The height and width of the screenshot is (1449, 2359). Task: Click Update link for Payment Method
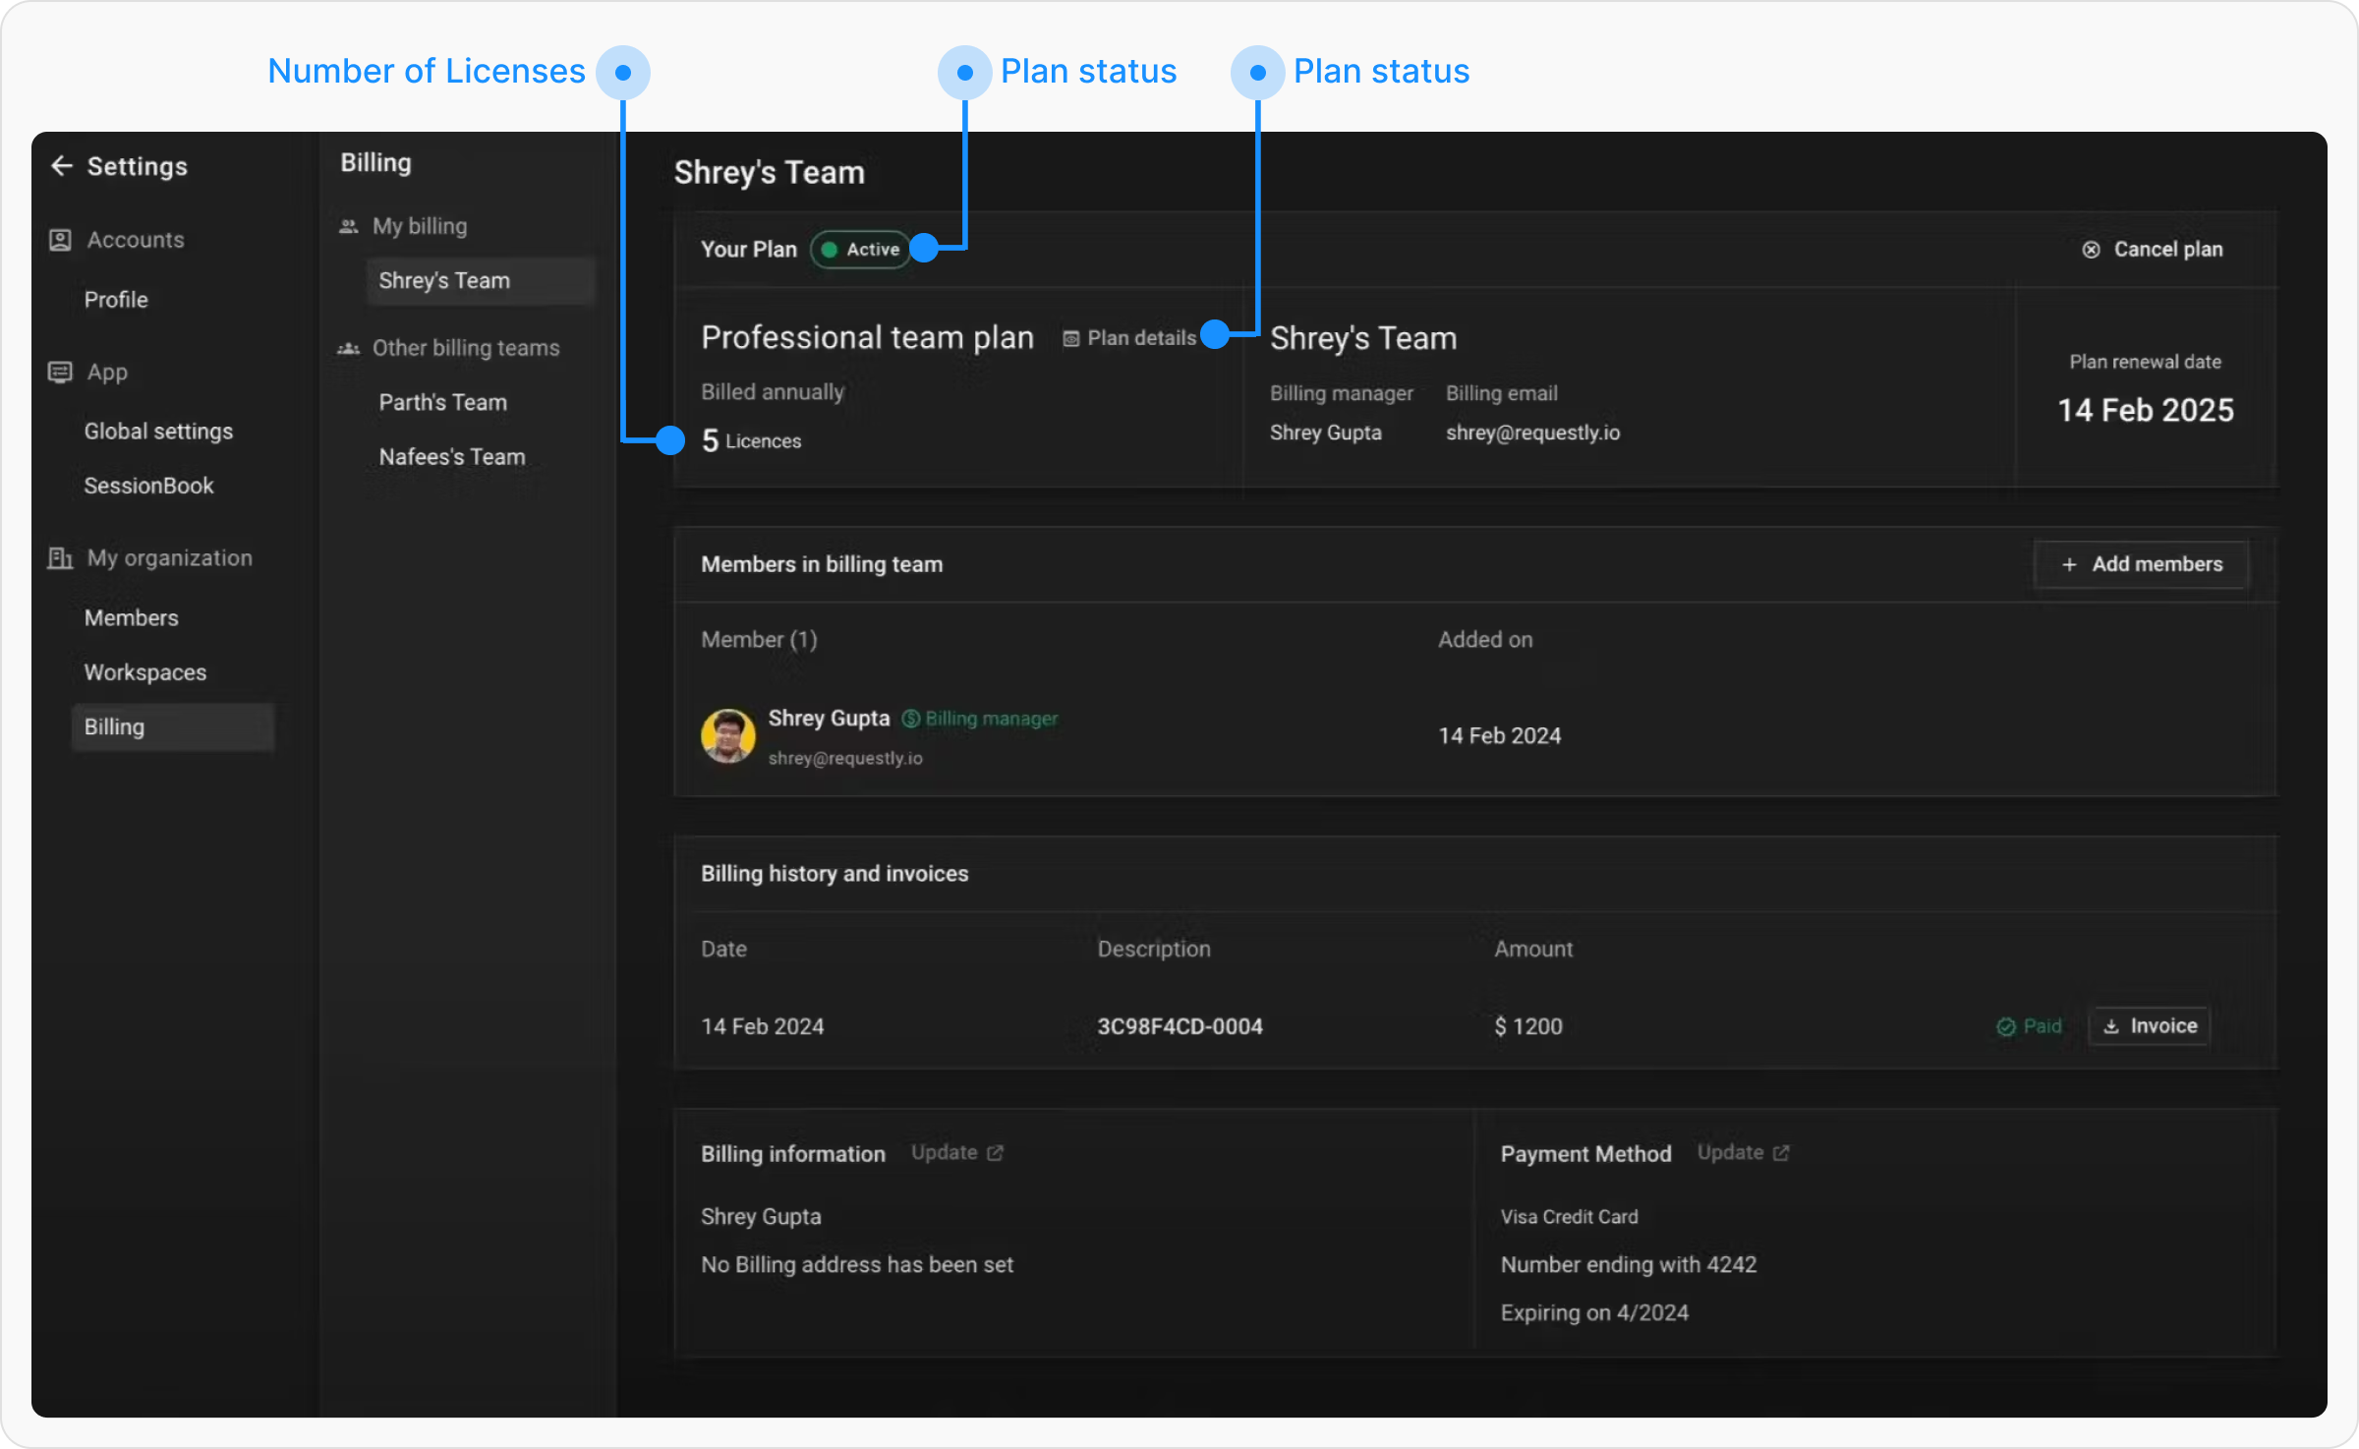[1730, 1153]
